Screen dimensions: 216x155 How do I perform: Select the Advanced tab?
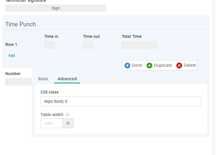pyautogui.click(x=67, y=79)
